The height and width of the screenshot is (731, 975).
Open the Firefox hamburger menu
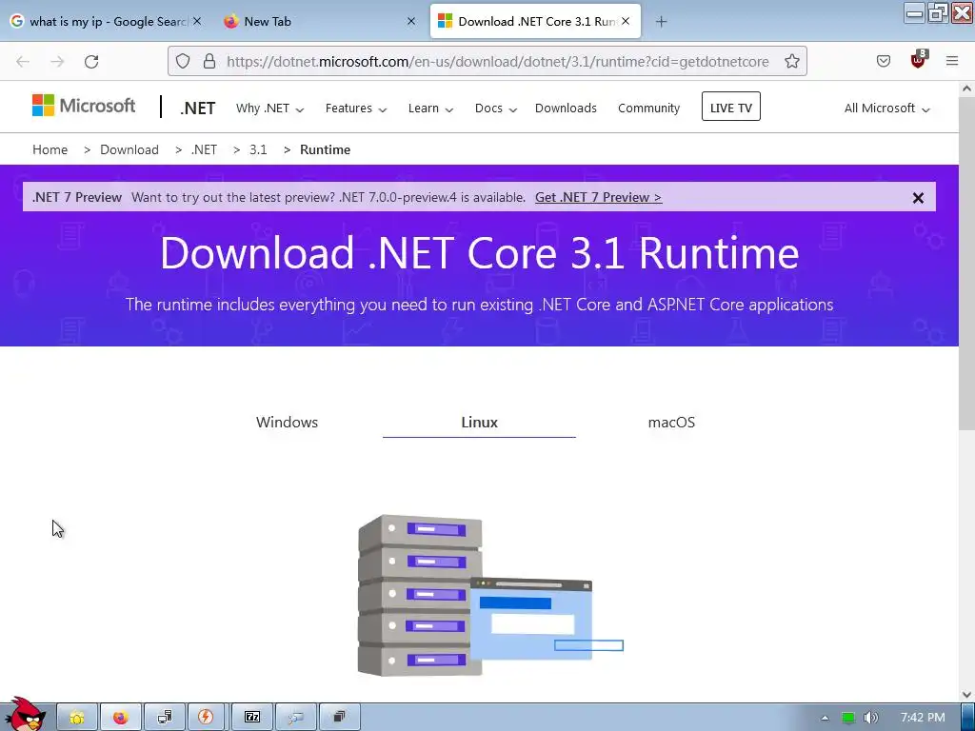(x=952, y=61)
